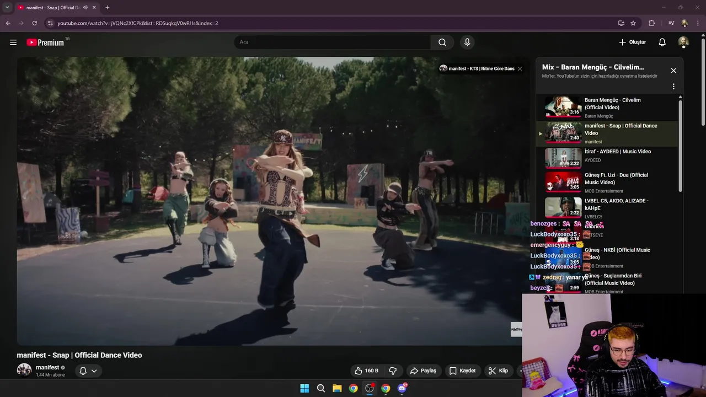
Task: Open the YouTube hamburger guide menu
Action: 13,42
